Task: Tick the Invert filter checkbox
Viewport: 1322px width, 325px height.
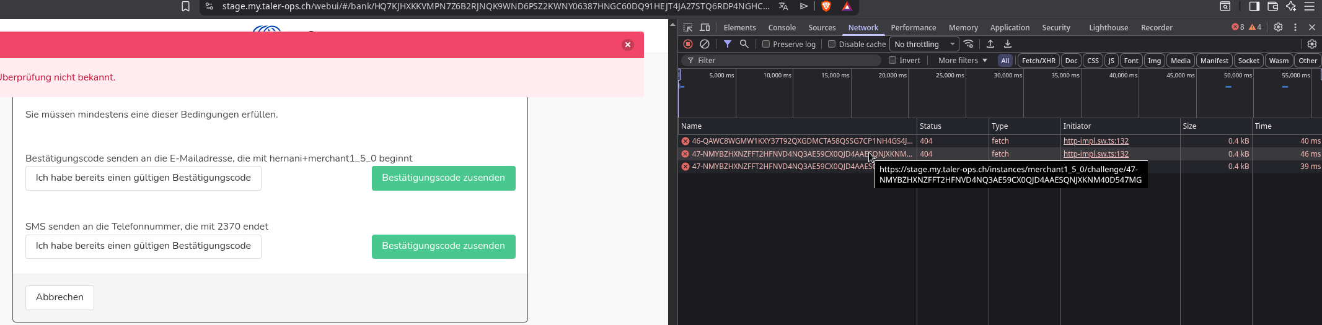Action: coord(892,60)
